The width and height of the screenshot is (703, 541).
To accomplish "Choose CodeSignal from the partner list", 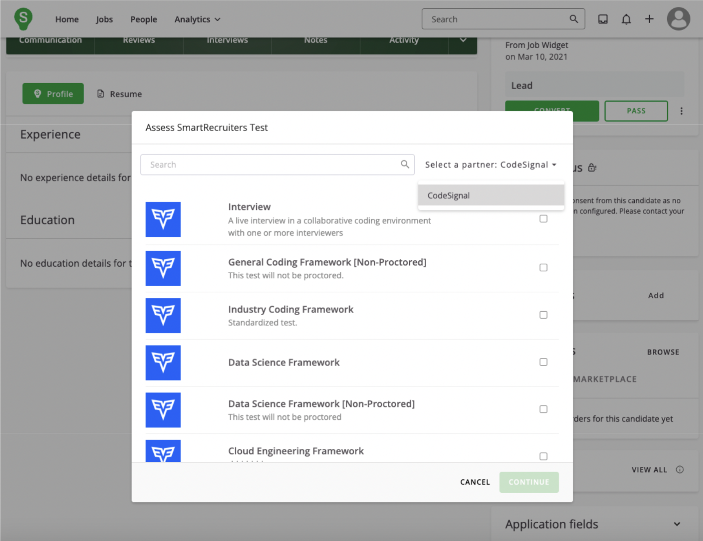I will tap(491, 195).
